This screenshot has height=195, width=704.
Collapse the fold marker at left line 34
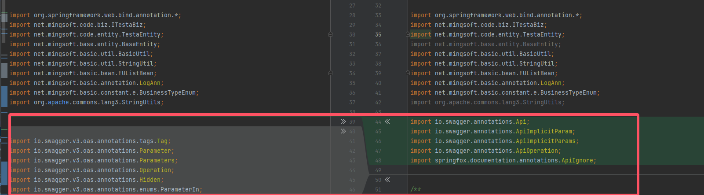(330, 73)
